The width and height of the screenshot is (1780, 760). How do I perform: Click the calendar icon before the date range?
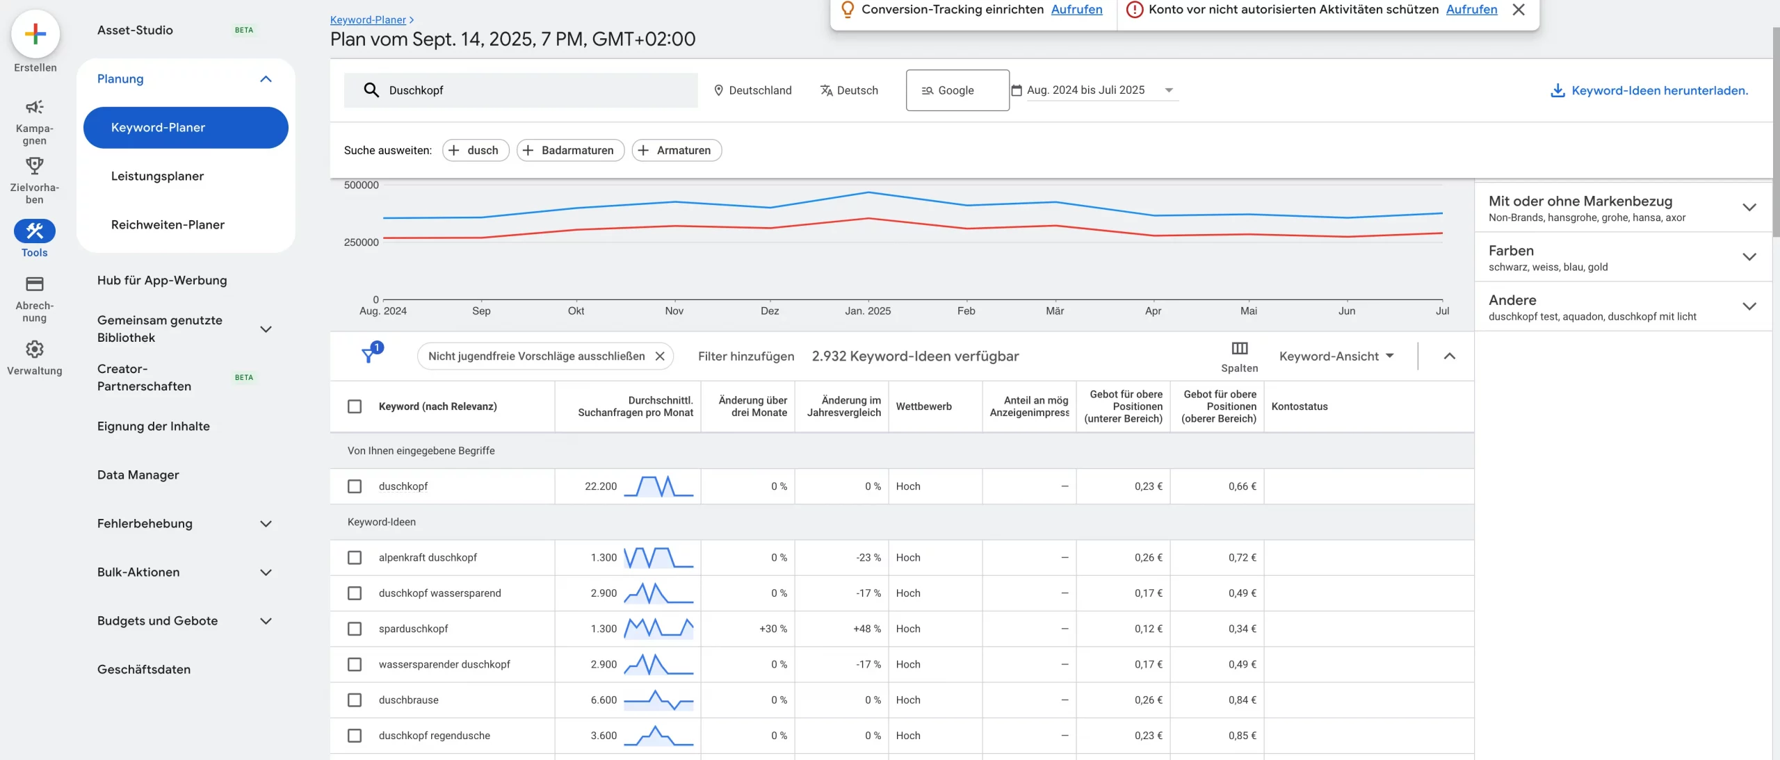[x=1016, y=90]
